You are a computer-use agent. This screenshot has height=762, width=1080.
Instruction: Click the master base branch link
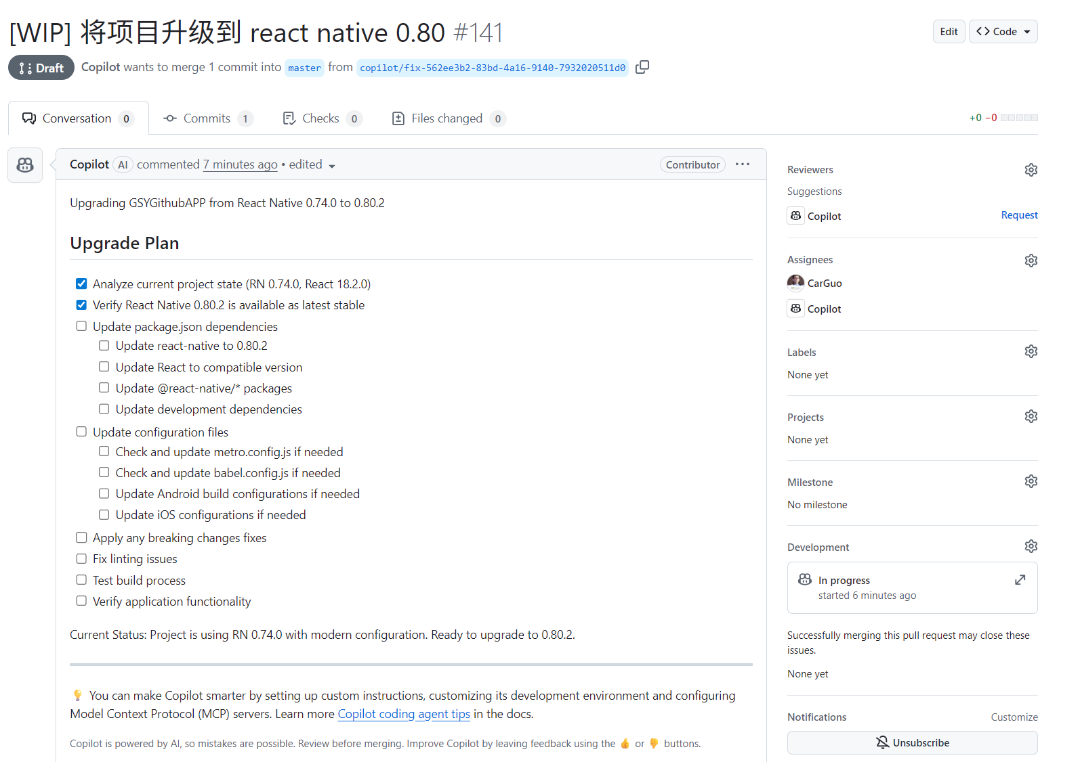tap(304, 68)
